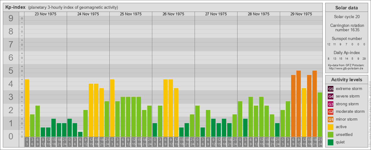
Task: Click the G4 severe storm badge
Action: pyautogui.click(x=331, y=97)
